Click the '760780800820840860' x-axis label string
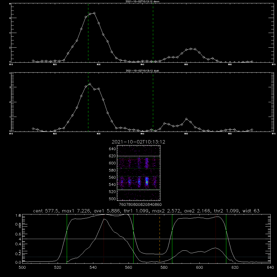The image size is (277, 277). (140, 205)
